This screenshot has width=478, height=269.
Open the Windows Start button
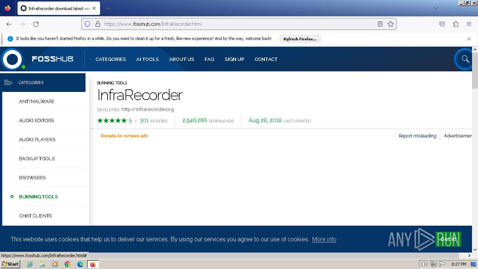coord(10,264)
